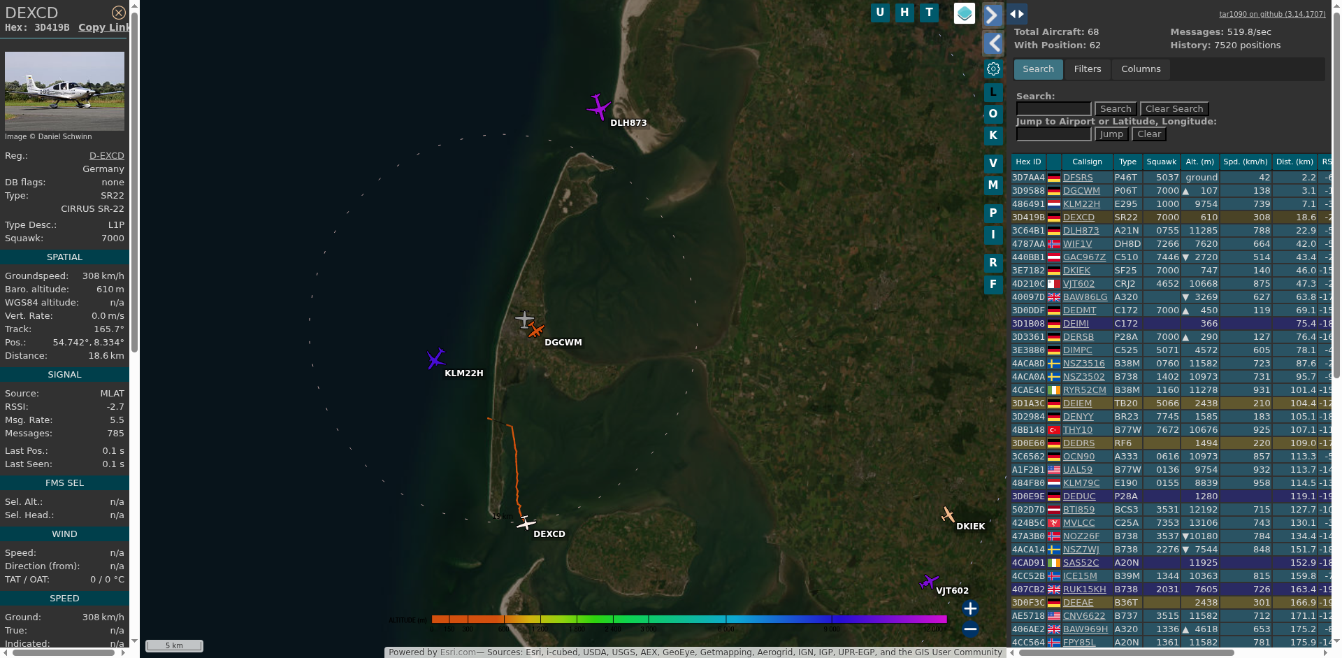
Task: Zoom out the map with minus button
Action: pyautogui.click(x=970, y=629)
